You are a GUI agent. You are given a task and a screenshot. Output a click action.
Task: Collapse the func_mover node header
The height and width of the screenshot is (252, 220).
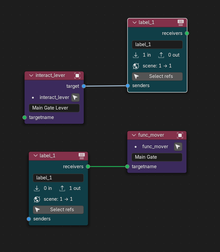tap(134, 135)
